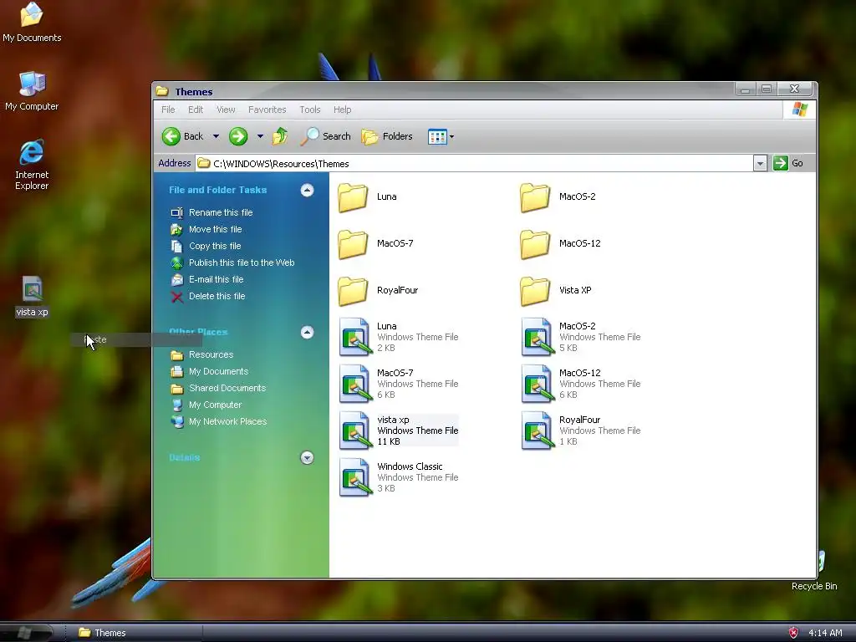Select the Luna Windows Theme File icon
The width and height of the screenshot is (856, 642).
point(355,338)
